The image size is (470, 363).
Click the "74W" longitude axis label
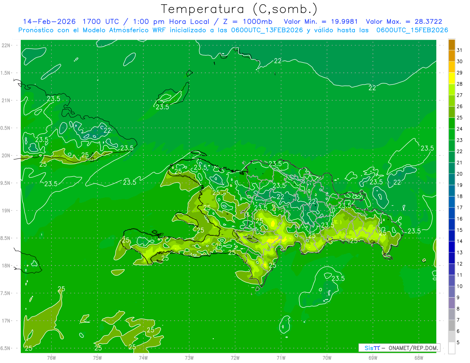pyautogui.click(x=143, y=358)
